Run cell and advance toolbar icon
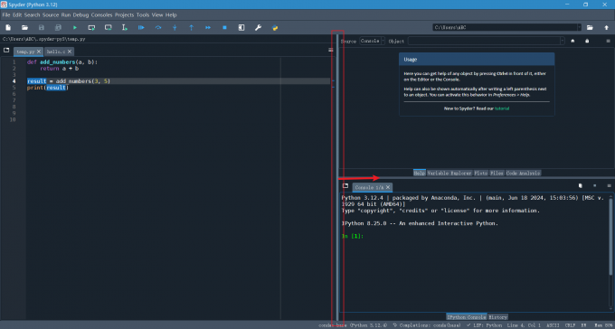Image resolution: width=615 pixels, height=329 pixels. (x=109, y=27)
